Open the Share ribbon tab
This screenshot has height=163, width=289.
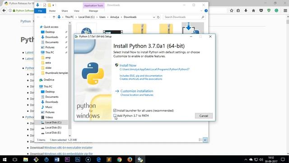65,11
